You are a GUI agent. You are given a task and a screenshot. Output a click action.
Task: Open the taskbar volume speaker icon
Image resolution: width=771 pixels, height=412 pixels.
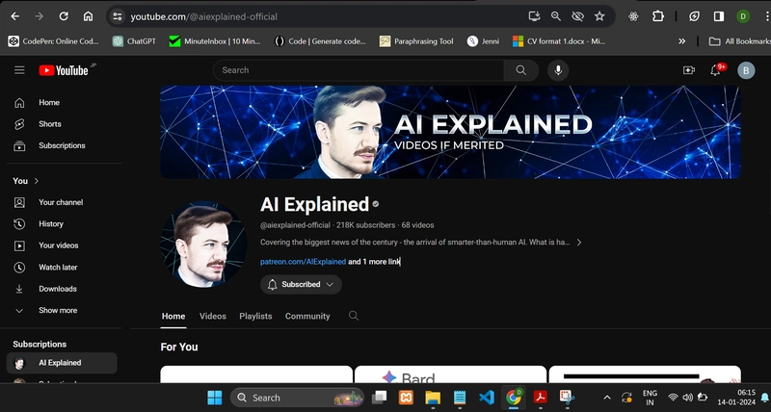(x=687, y=398)
